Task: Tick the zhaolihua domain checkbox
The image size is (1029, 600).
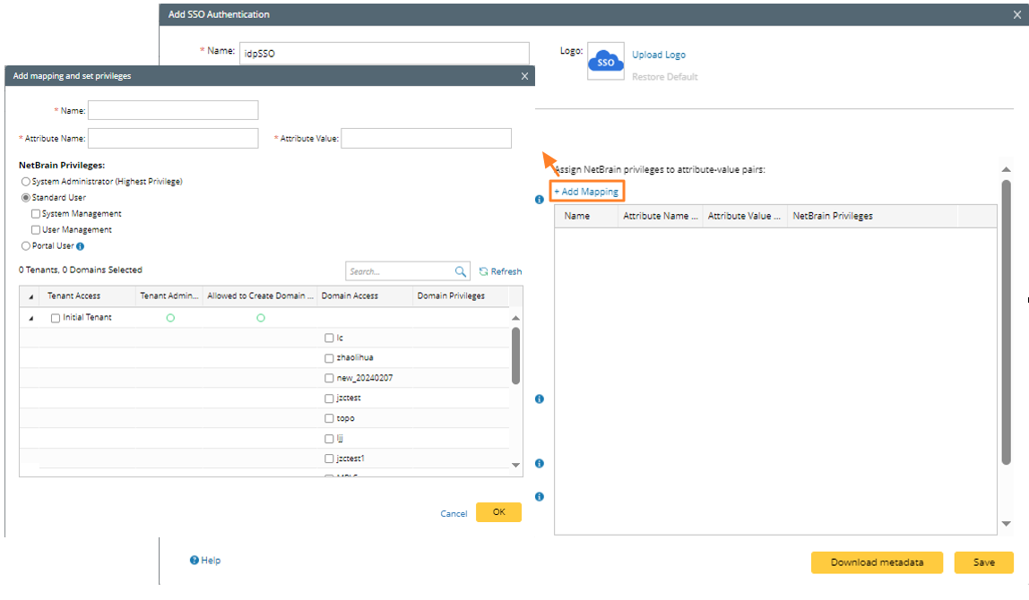Action: pos(329,358)
